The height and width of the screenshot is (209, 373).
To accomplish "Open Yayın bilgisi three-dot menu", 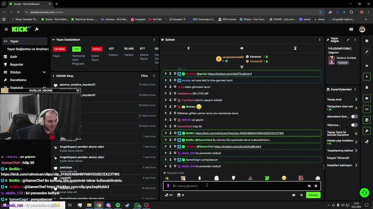I will [x=355, y=40].
